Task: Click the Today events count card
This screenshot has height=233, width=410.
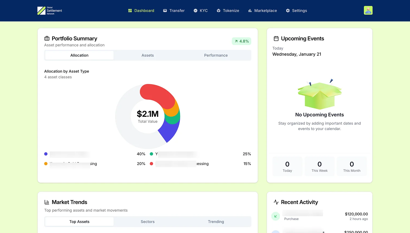Action: click(x=287, y=166)
